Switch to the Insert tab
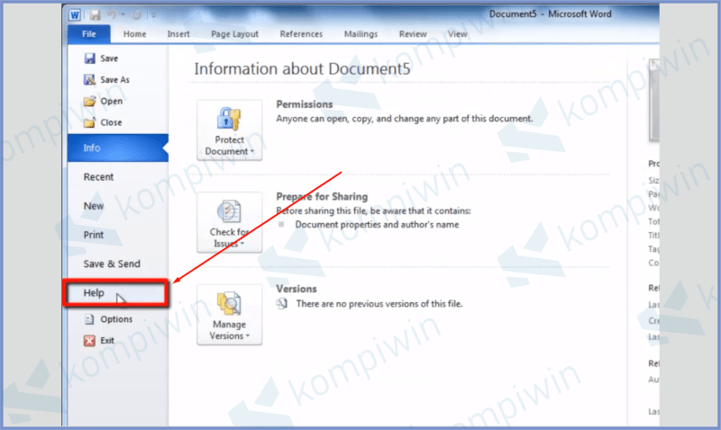721x430 pixels. point(178,34)
